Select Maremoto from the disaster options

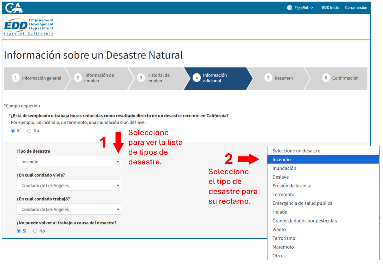point(283,247)
